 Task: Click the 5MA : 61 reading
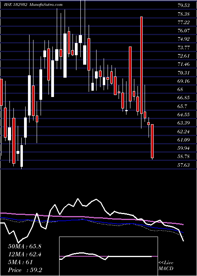tap(20, 262)
